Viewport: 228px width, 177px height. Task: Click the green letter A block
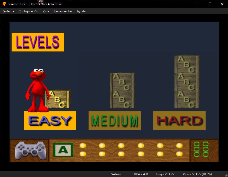click(63, 150)
